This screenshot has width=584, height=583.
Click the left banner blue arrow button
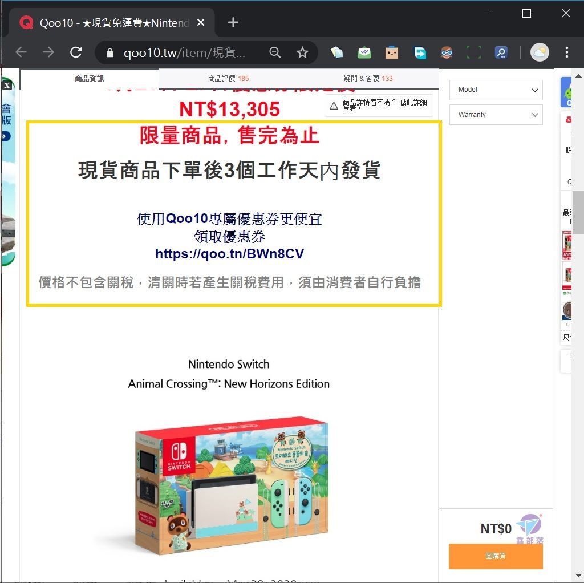tap(6, 136)
